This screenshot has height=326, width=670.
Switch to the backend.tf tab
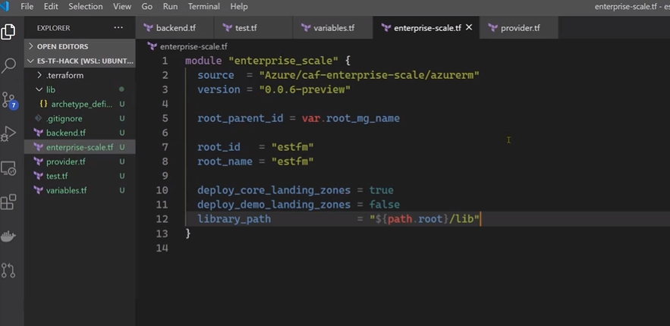click(176, 28)
